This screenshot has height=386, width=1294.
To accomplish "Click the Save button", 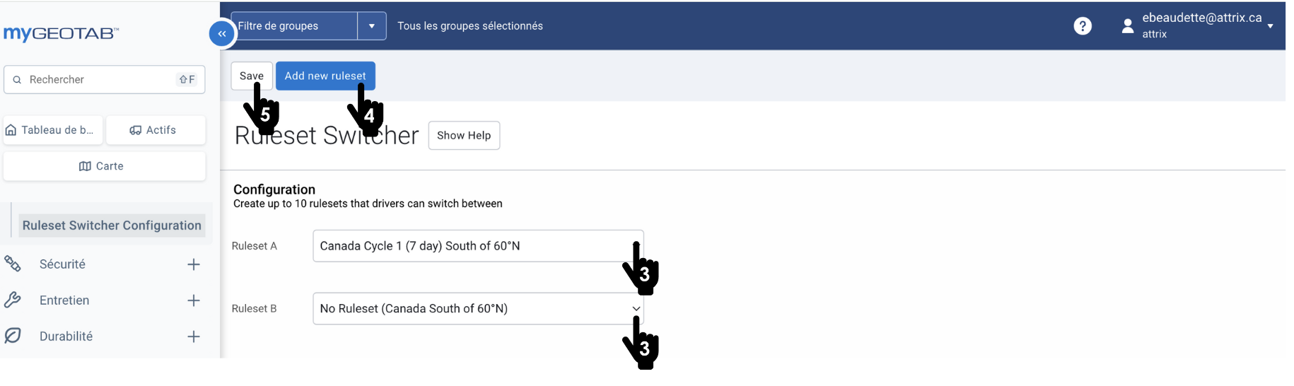I will click(252, 76).
